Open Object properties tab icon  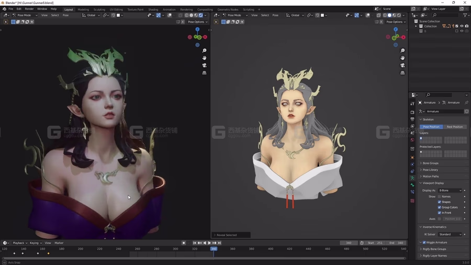pyautogui.click(x=412, y=158)
